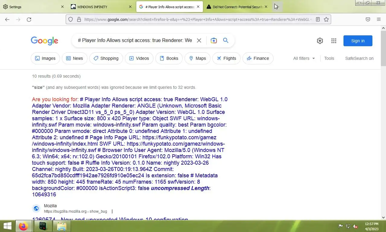Click the 'Are you looking for' suggested query
Viewport: 386px width, 232px height.
pos(130,147)
